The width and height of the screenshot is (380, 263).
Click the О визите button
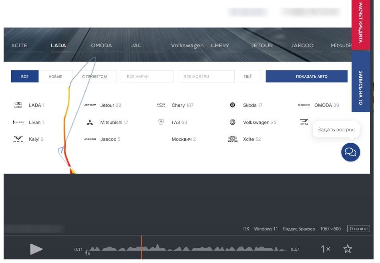(358, 229)
